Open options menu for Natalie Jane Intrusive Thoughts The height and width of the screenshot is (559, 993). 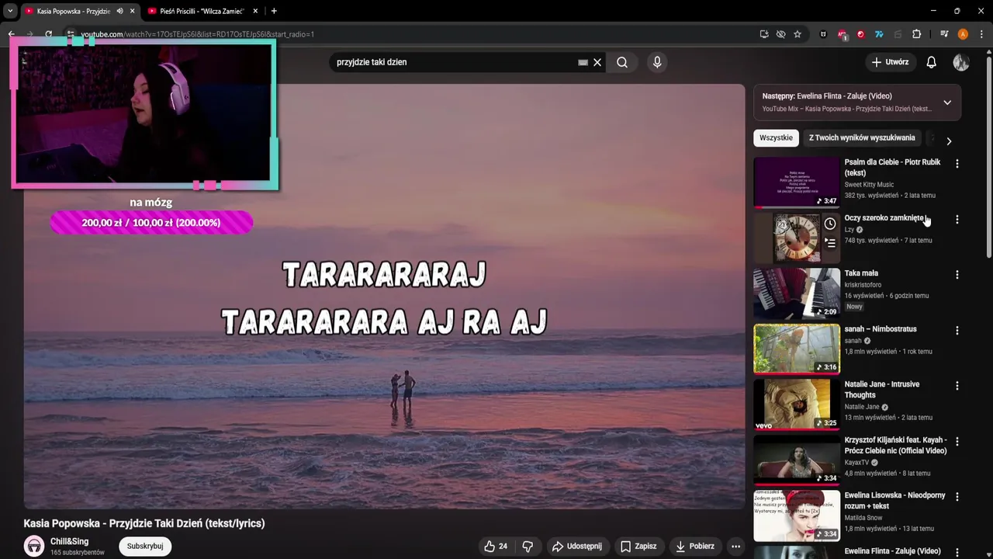pyautogui.click(x=957, y=386)
